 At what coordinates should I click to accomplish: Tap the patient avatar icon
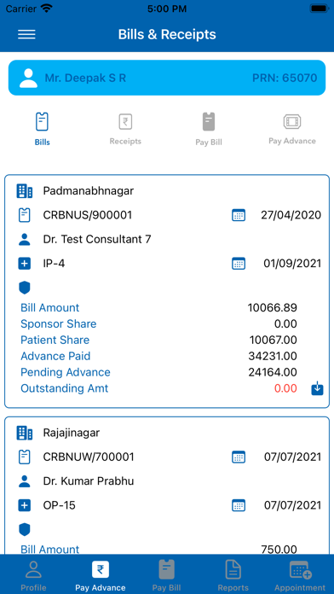(x=28, y=78)
